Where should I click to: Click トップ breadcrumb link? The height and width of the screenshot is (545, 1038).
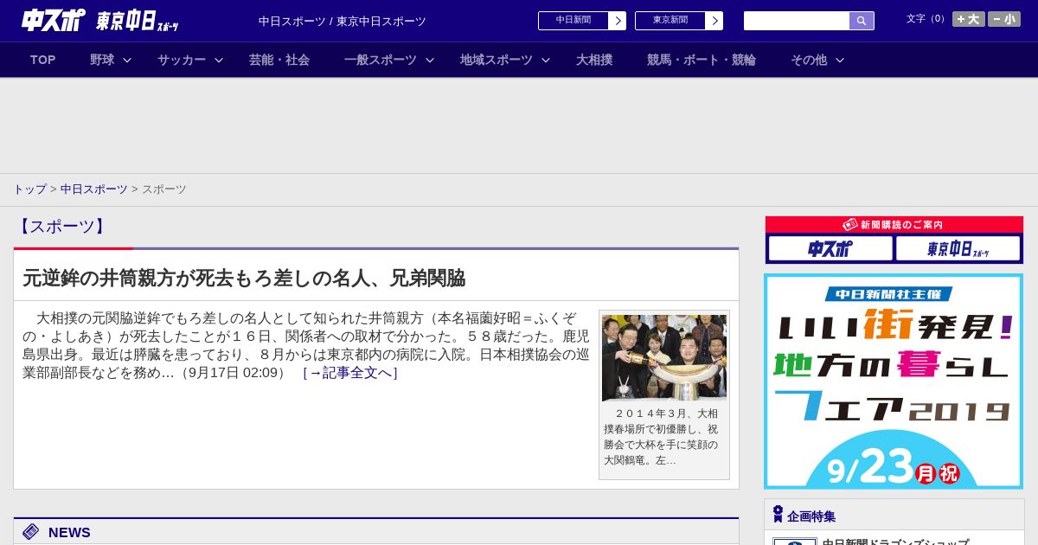tap(29, 189)
